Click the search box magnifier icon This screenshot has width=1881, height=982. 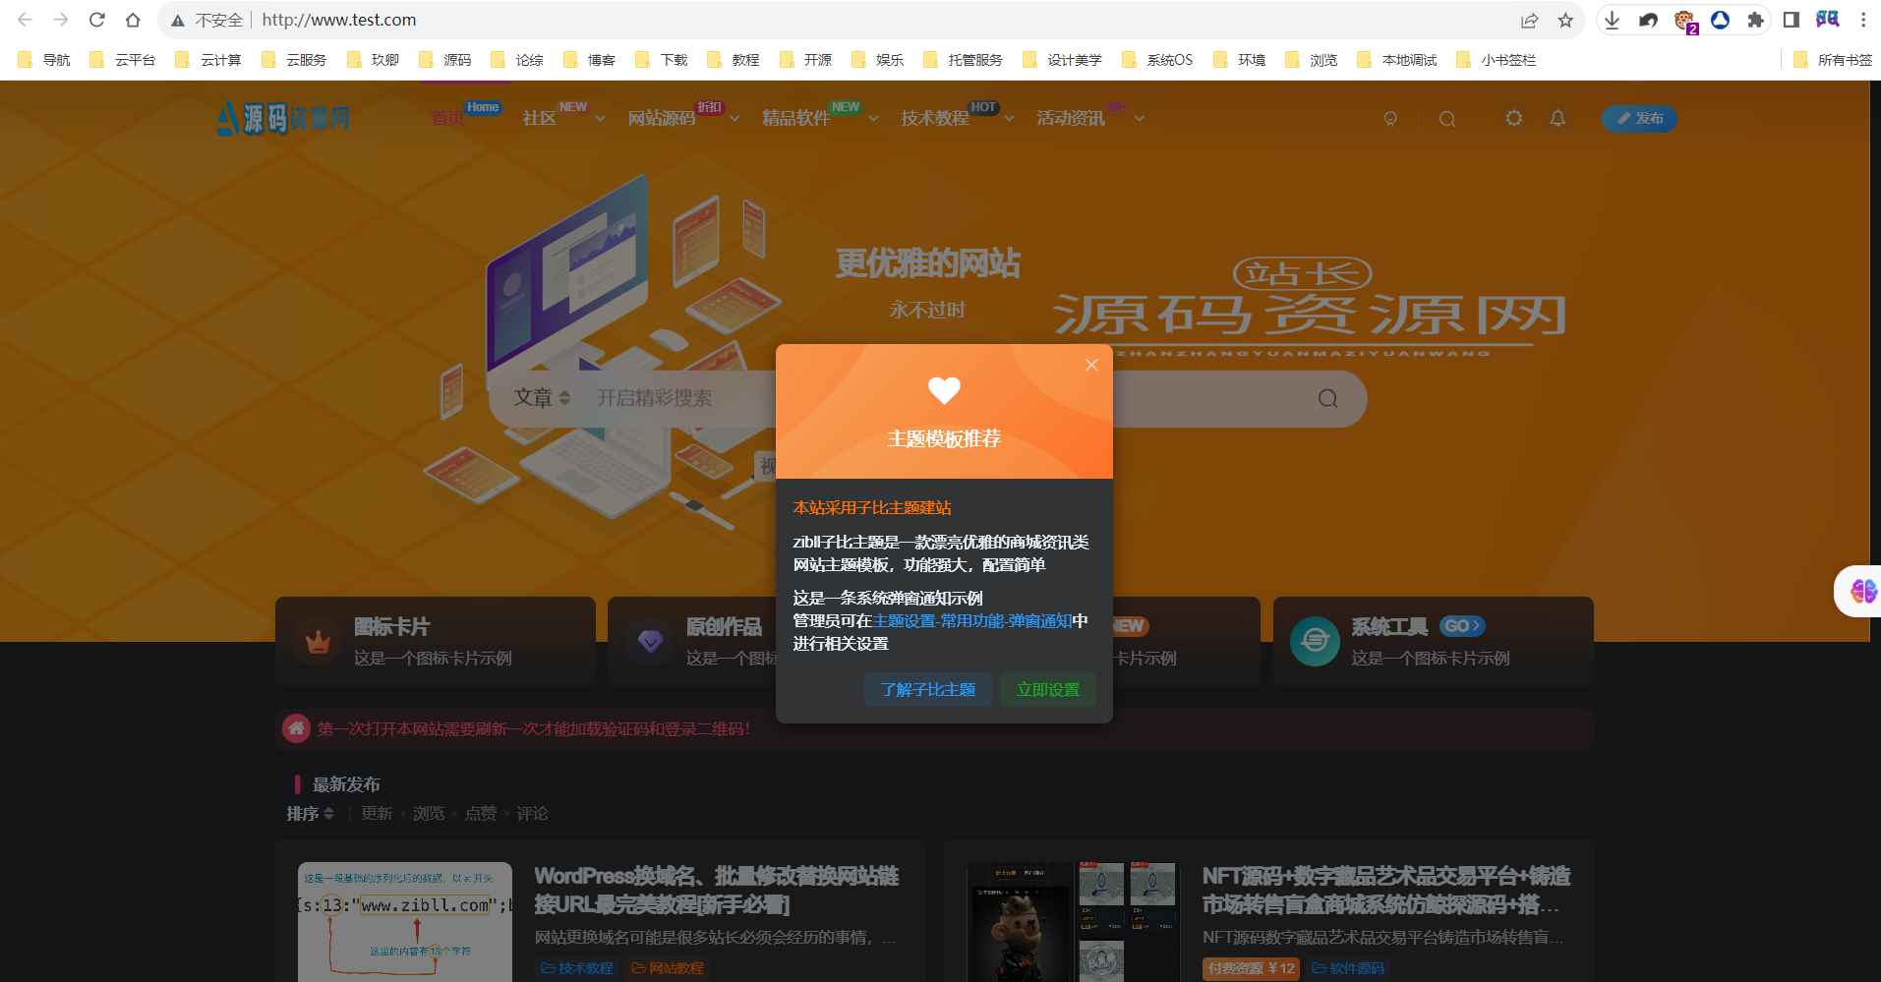pos(1328,398)
